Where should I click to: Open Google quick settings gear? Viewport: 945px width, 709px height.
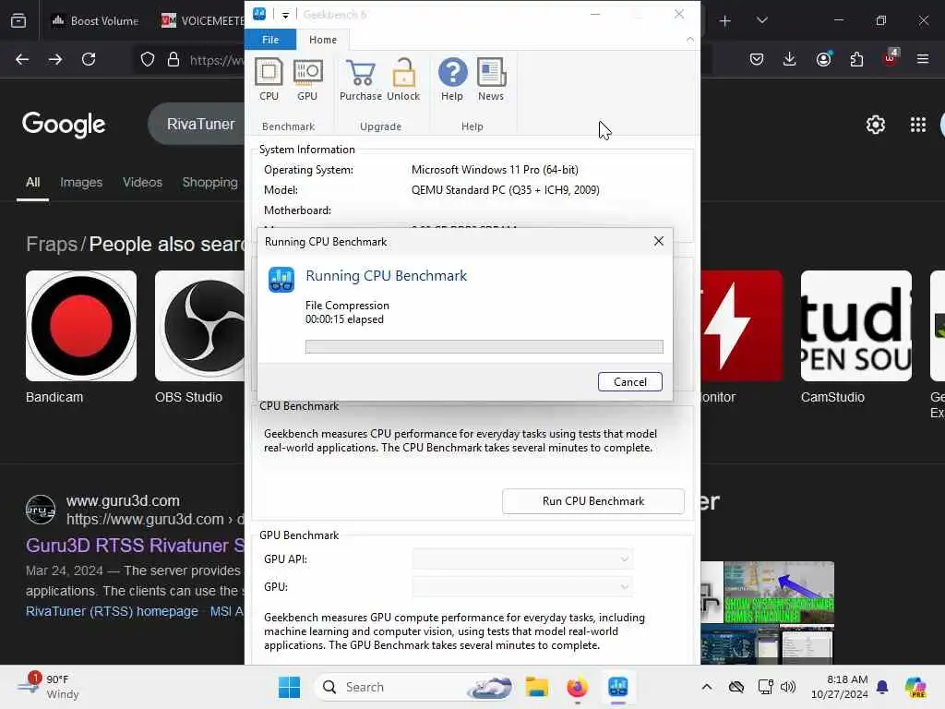(875, 125)
